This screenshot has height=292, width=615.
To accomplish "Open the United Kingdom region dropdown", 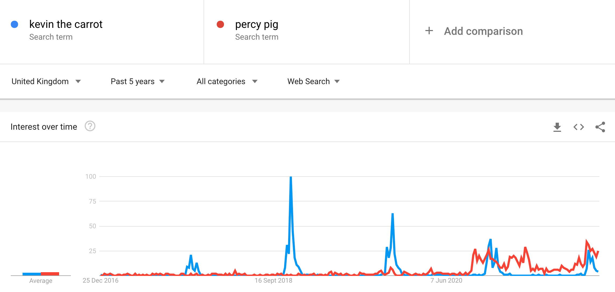I will tap(46, 81).
